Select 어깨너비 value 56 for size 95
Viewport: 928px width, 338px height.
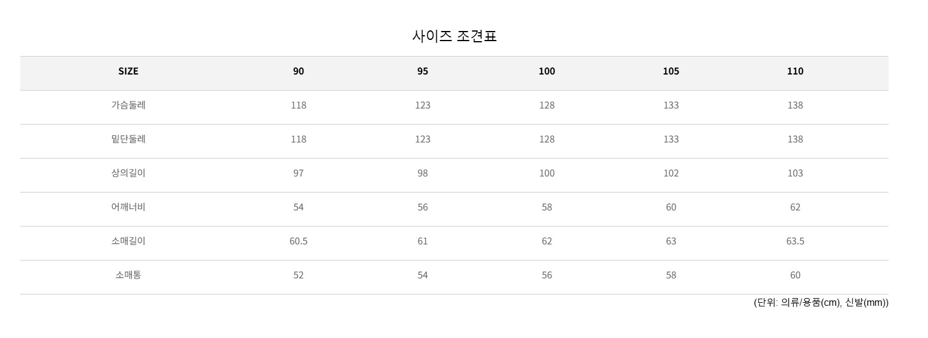[423, 207]
